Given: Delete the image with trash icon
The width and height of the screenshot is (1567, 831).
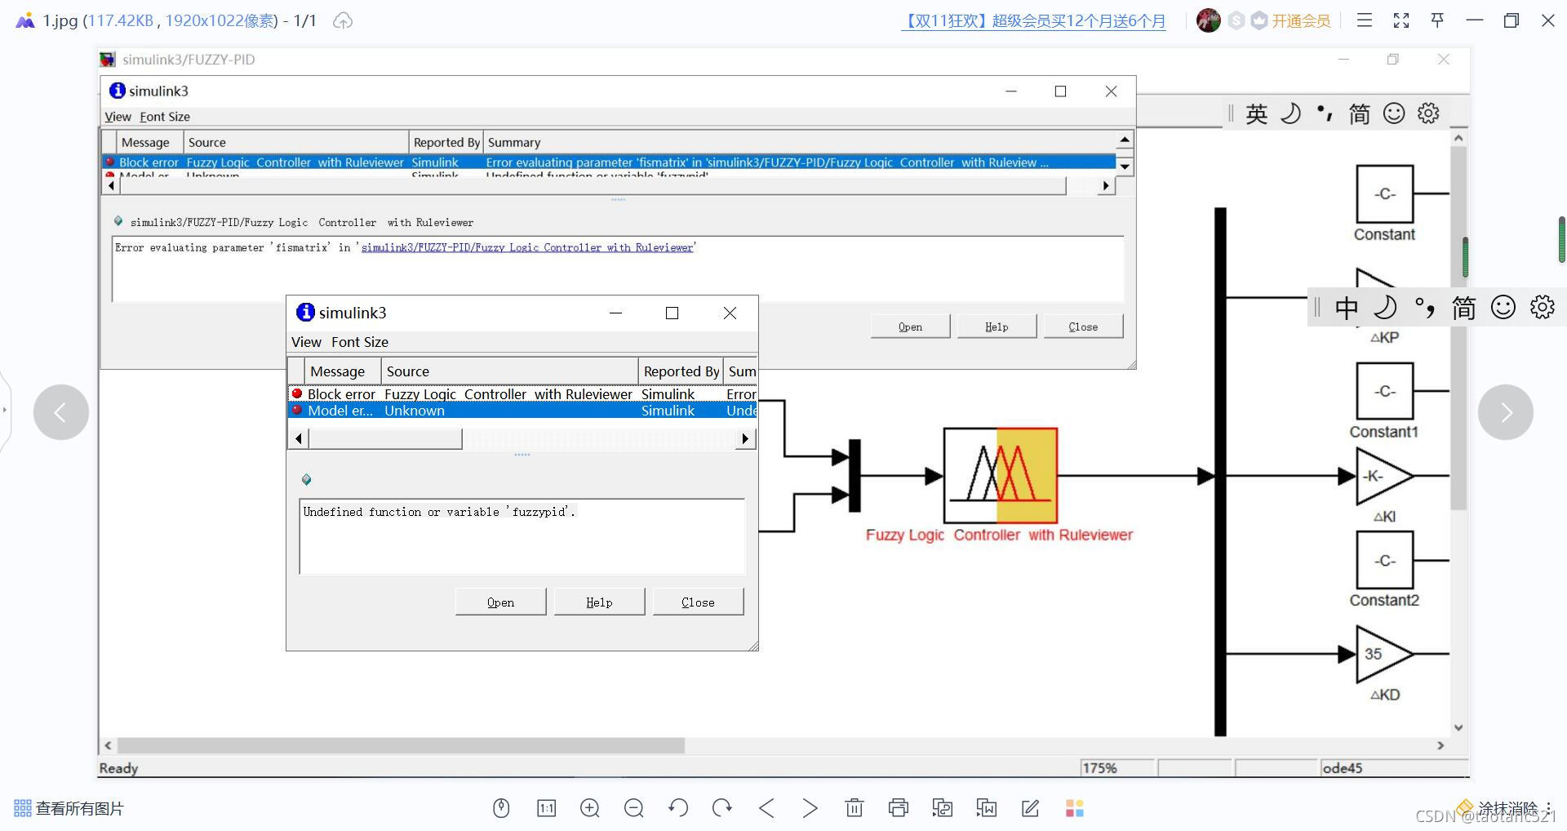Looking at the screenshot, I should coord(855,808).
